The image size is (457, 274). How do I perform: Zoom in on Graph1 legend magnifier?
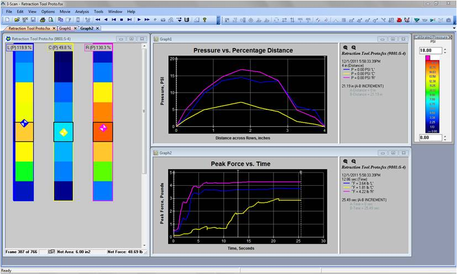click(x=346, y=48)
